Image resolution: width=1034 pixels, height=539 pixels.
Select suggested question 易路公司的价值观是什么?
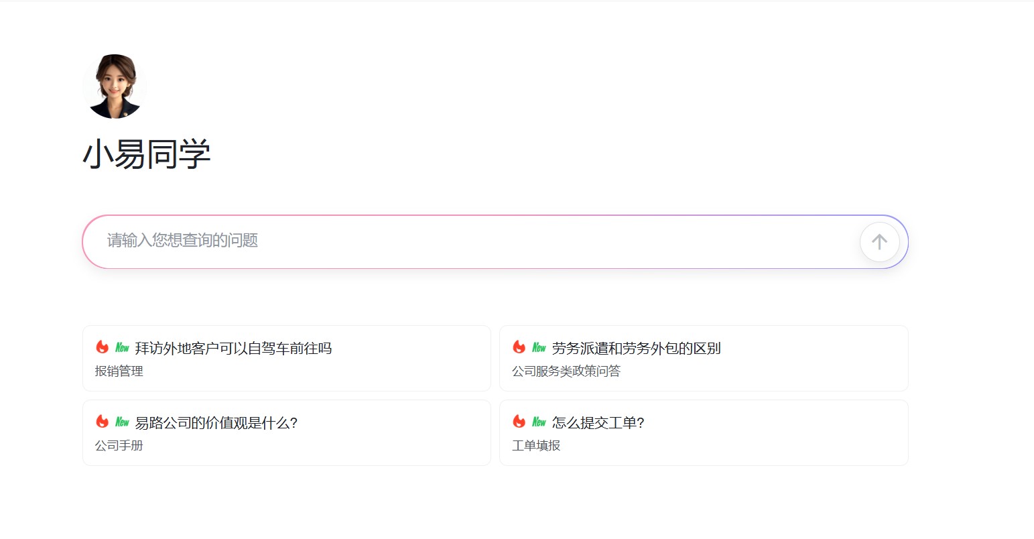(x=216, y=423)
